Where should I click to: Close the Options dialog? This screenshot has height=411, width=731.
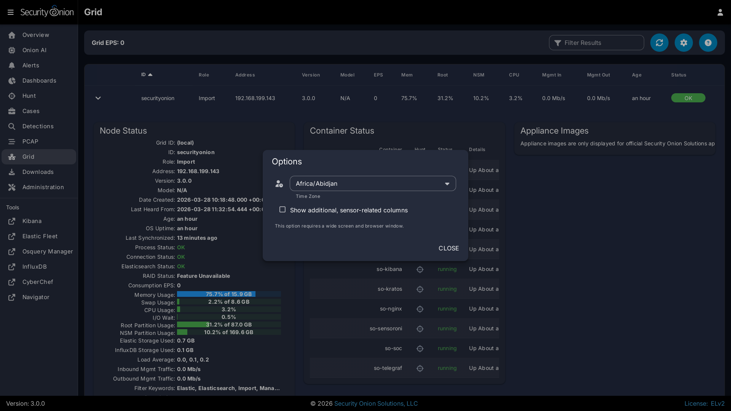[x=448, y=248]
